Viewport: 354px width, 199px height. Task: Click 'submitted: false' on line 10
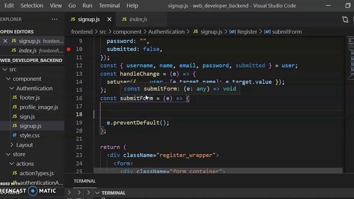tap(133, 49)
